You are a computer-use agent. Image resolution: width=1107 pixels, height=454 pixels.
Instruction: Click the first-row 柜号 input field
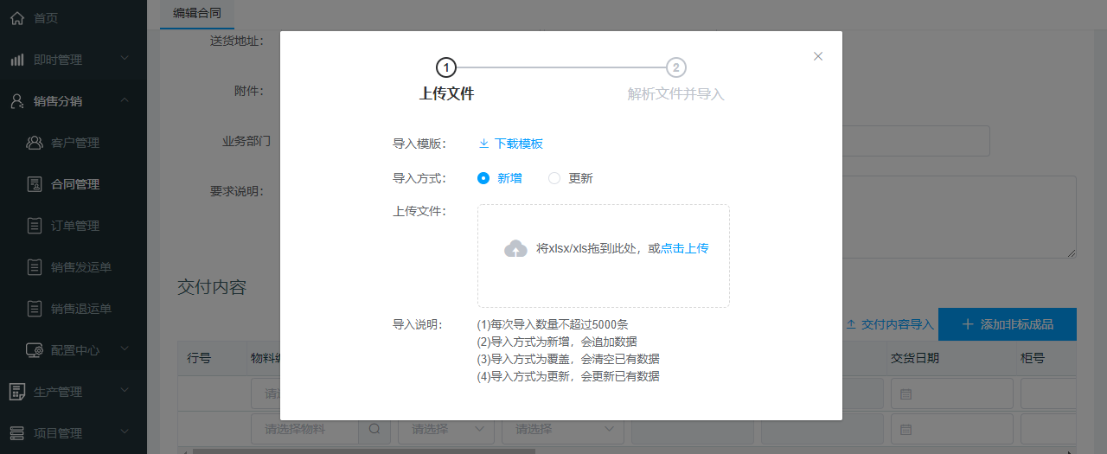[1048, 393]
